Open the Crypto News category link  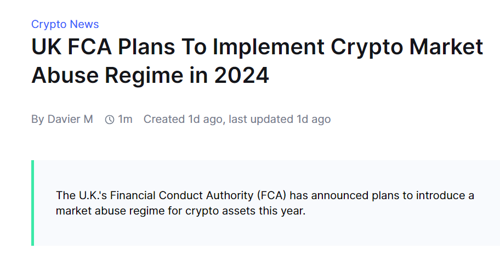click(x=65, y=24)
